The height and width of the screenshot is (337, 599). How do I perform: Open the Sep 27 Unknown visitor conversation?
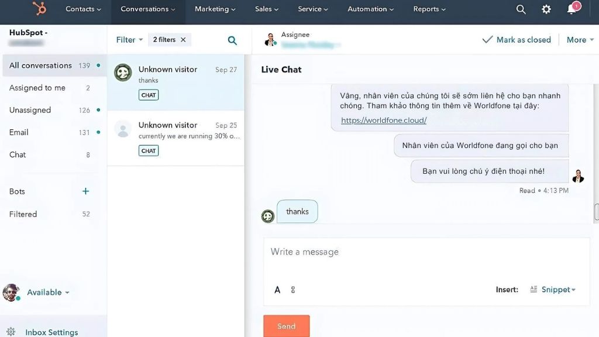click(x=175, y=82)
